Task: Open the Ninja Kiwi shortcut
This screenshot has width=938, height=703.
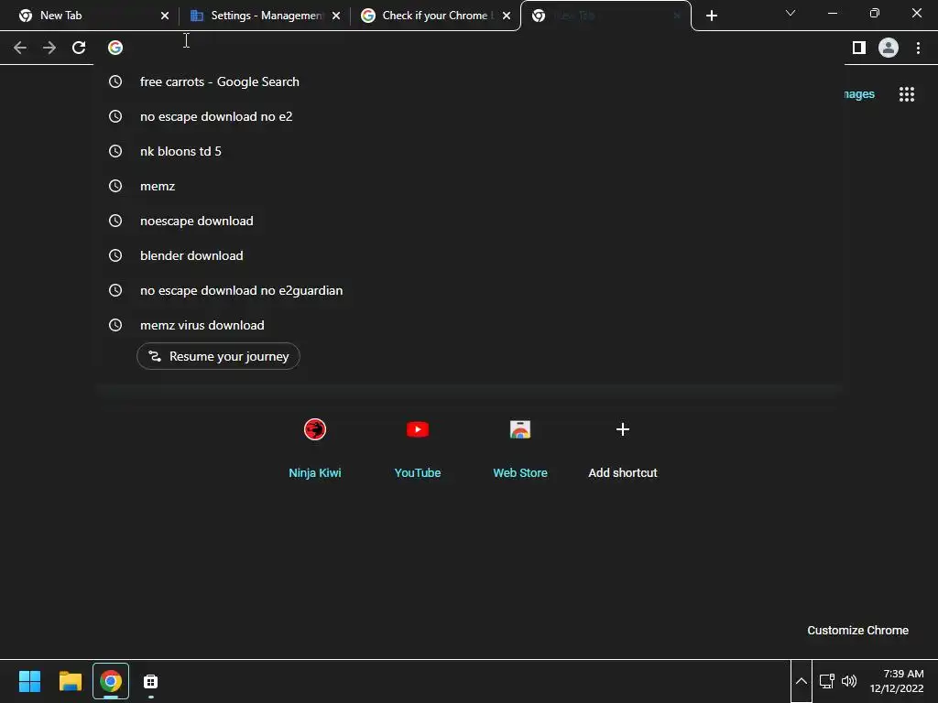Action: click(x=315, y=449)
